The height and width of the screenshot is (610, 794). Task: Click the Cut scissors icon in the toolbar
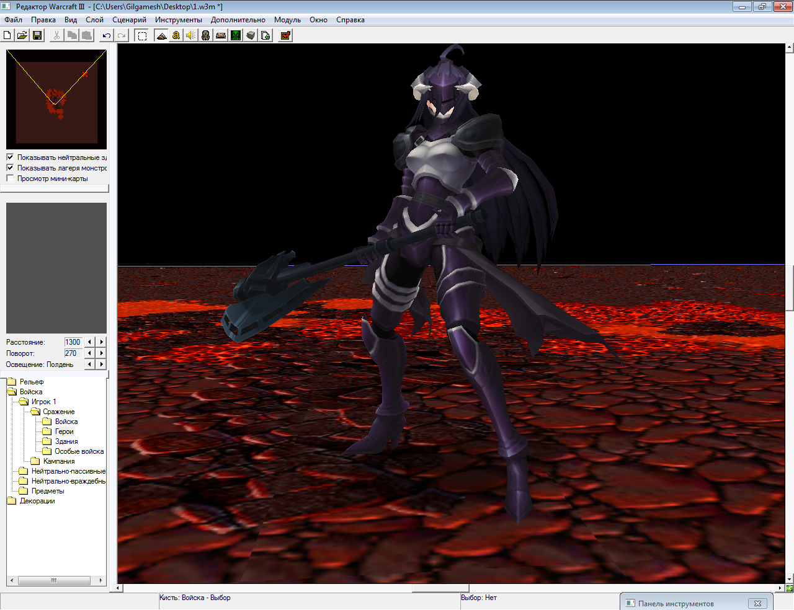coord(57,35)
